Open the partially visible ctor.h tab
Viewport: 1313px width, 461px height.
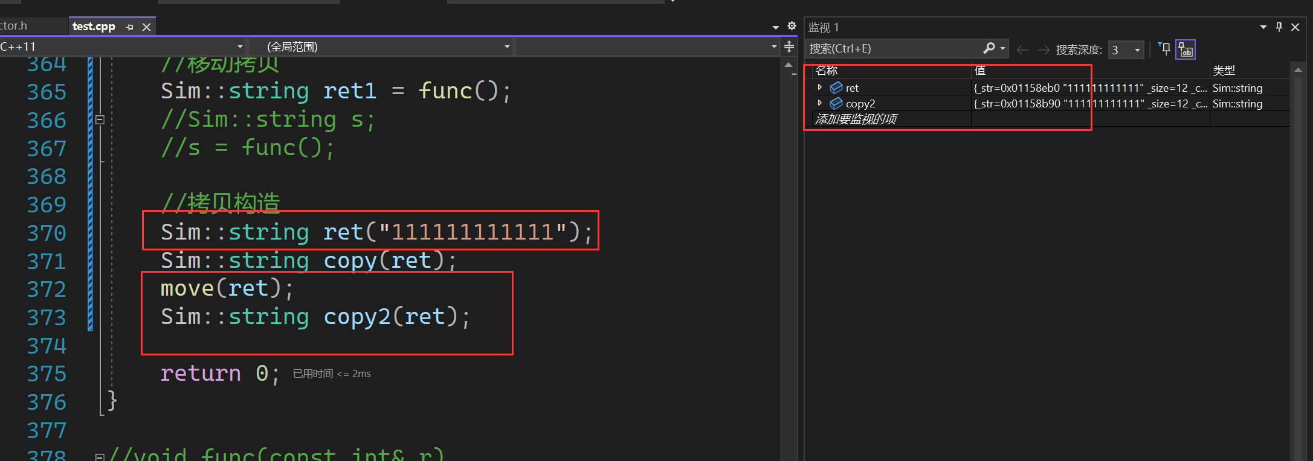click(13, 26)
